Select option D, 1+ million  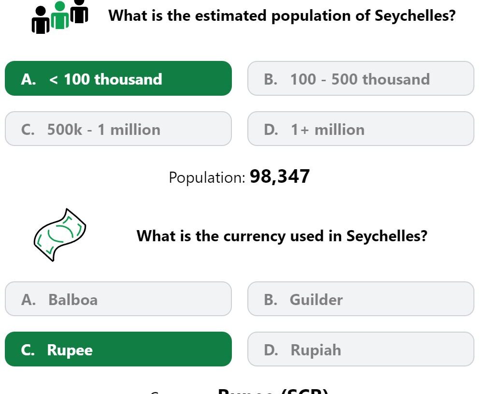click(x=361, y=129)
